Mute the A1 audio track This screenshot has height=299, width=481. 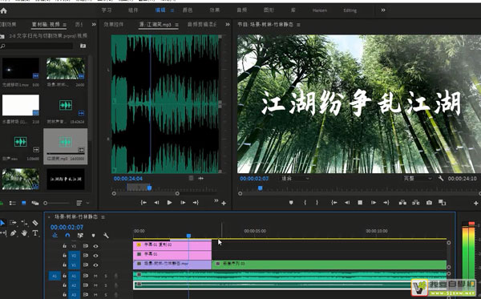coord(95,276)
